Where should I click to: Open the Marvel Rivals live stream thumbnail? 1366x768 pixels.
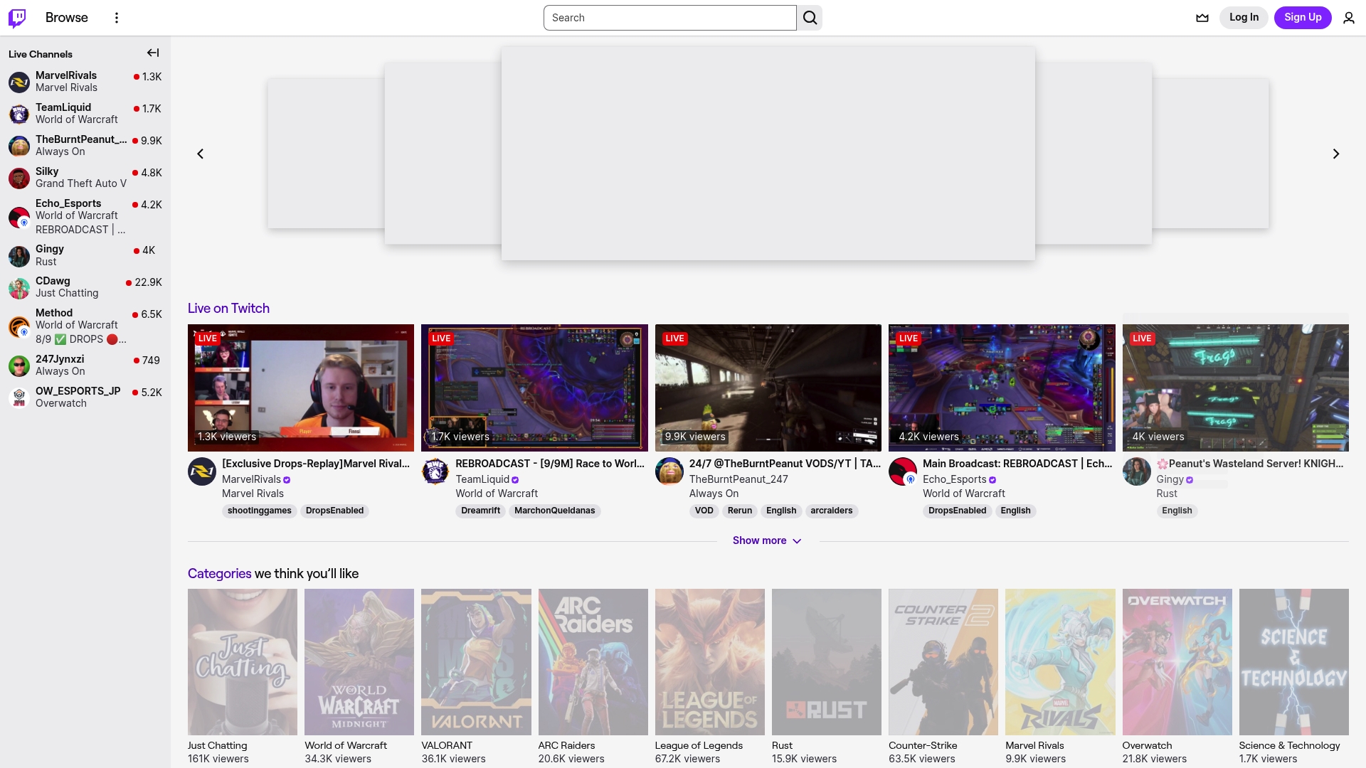(x=300, y=388)
